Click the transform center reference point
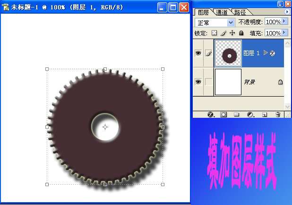Screen dimensions: 292x205 pyautogui.click(x=105, y=127)
